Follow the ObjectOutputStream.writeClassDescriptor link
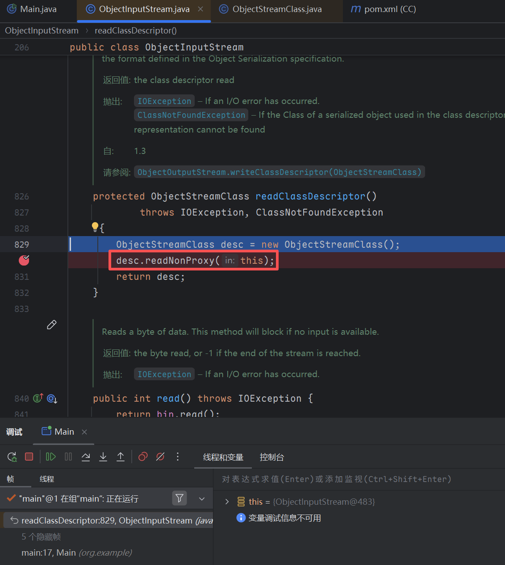Image resolution: width=505 pixels, height=565 pixels. (279, 172)
